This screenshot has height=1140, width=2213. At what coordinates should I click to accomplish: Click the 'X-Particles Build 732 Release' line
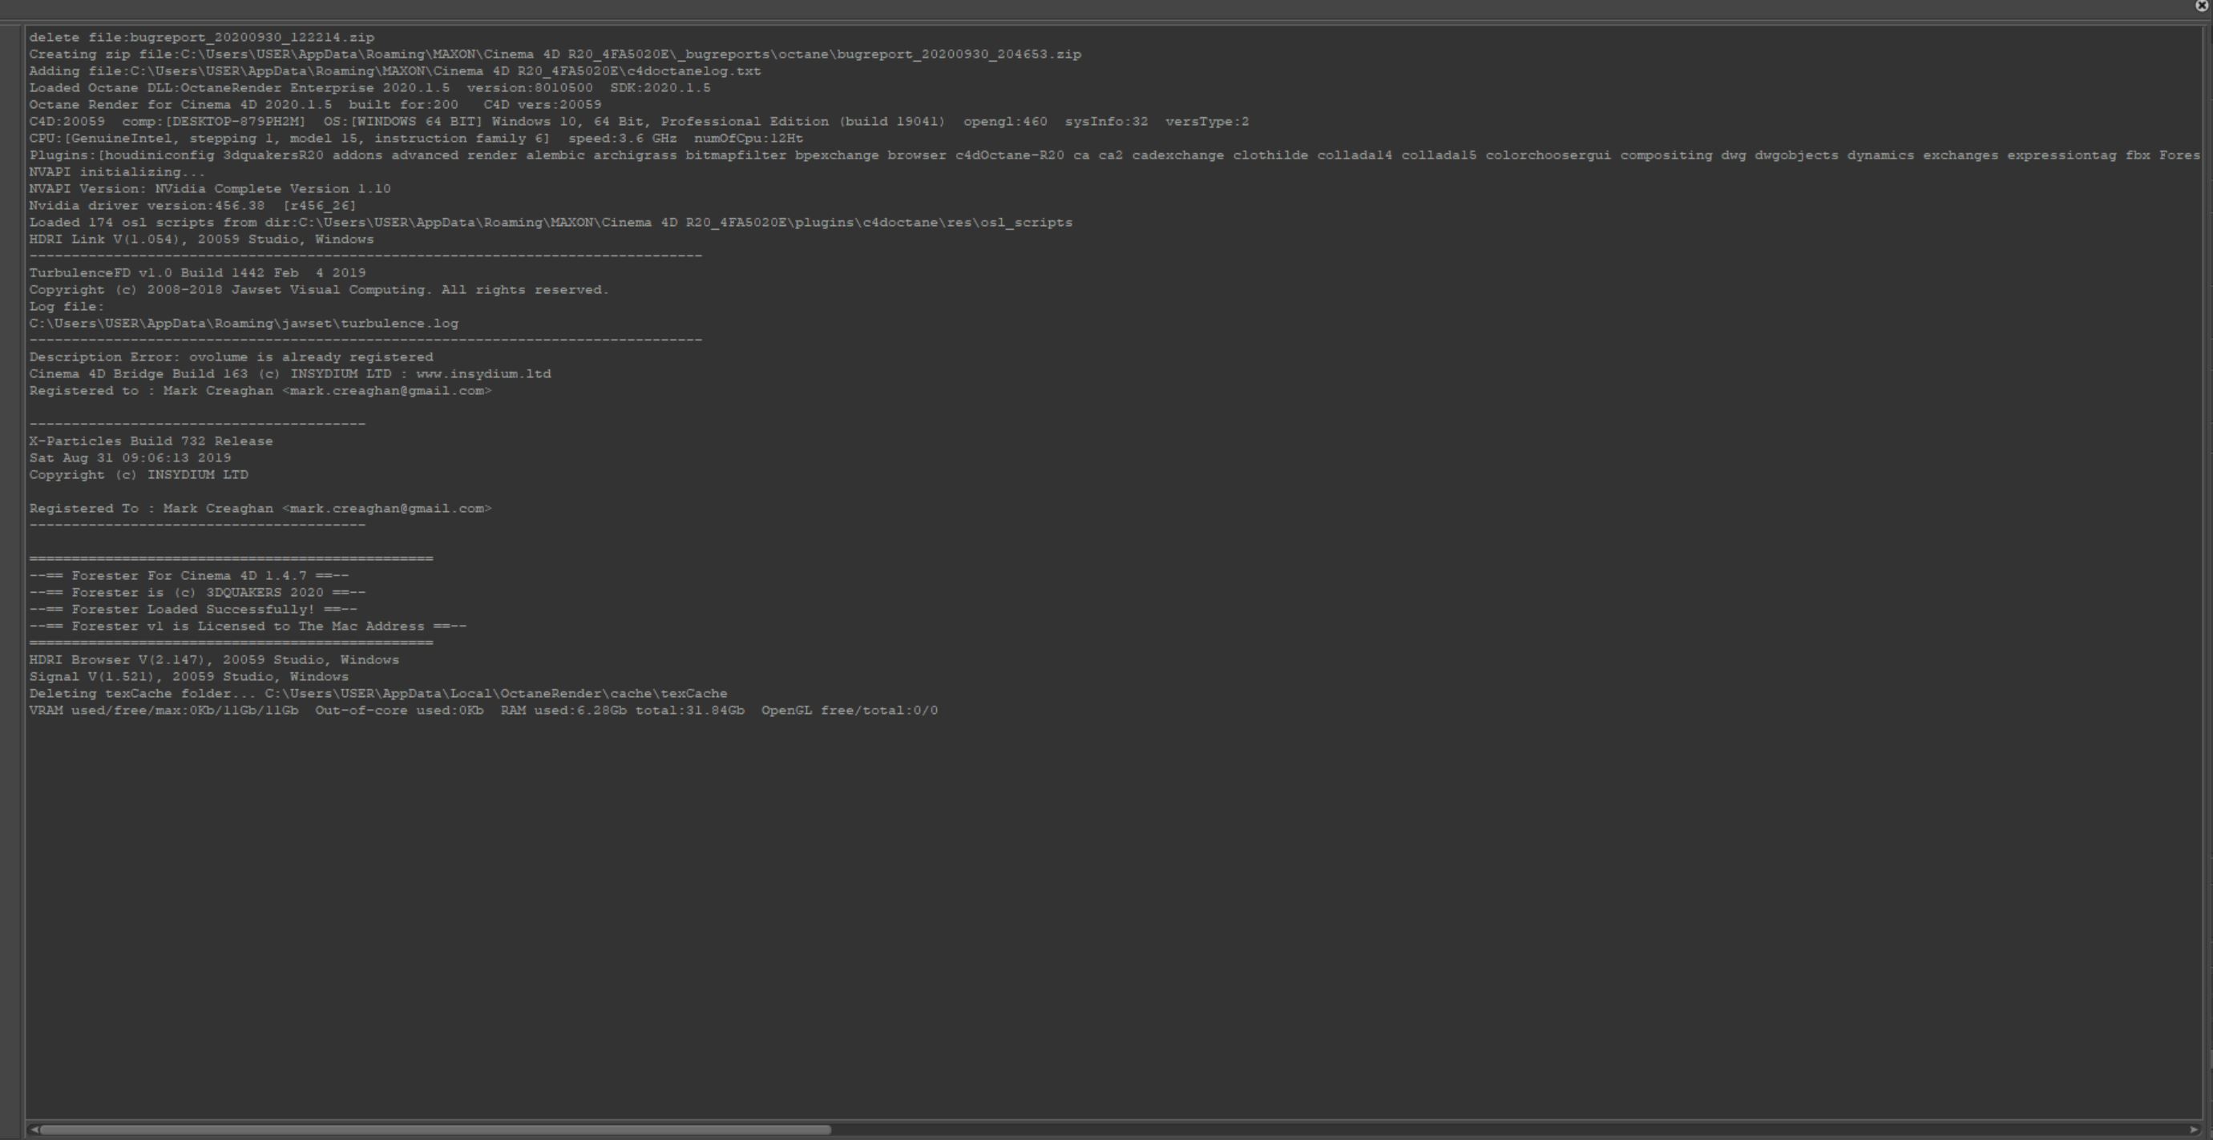(x=151, y=441)
